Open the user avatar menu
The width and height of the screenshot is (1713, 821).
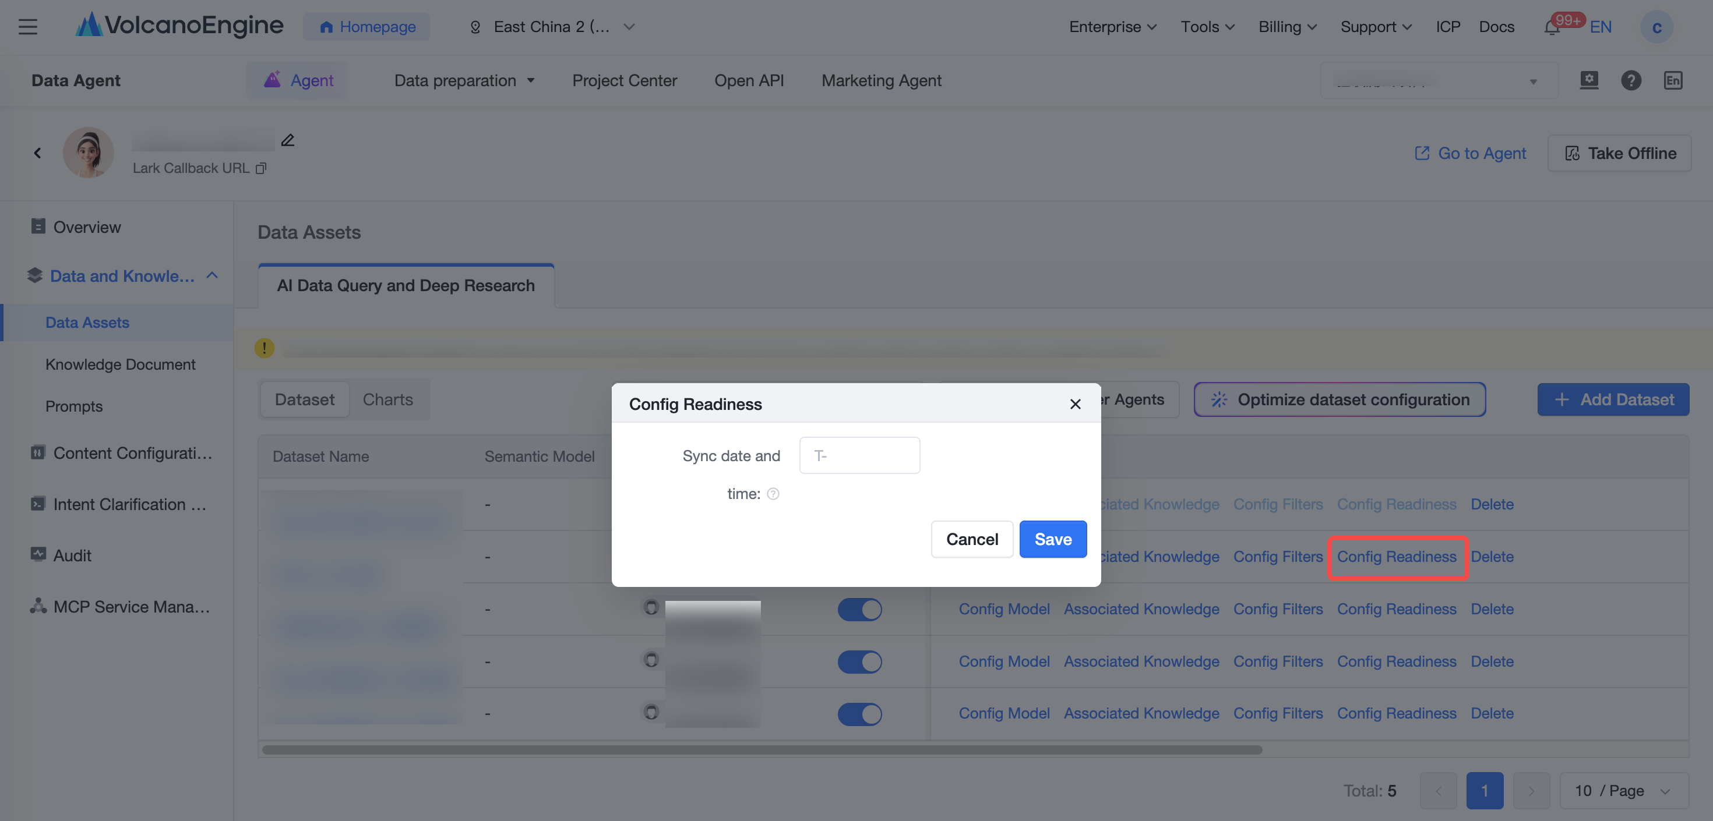1656,27
